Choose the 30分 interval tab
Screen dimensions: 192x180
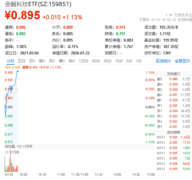[x=107, y=61]
